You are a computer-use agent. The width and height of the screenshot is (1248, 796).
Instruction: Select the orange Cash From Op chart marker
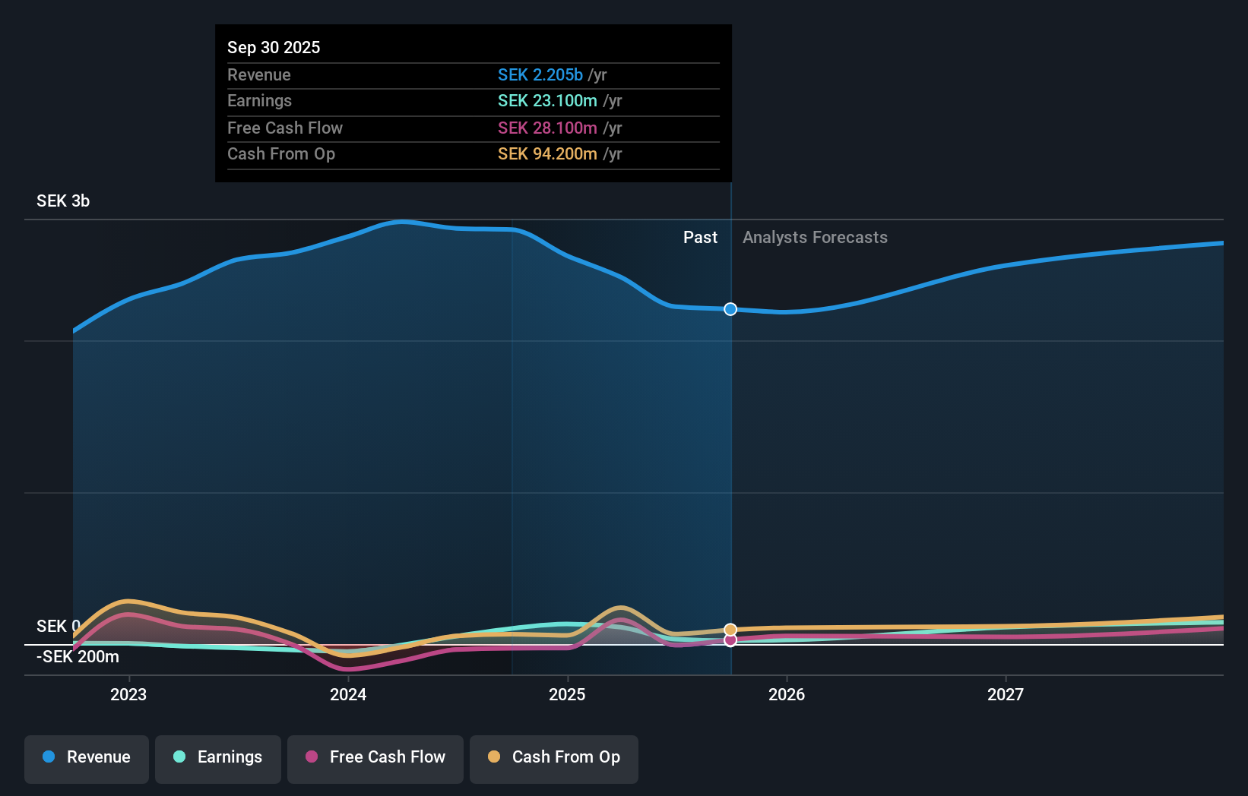tap(730, 630)
